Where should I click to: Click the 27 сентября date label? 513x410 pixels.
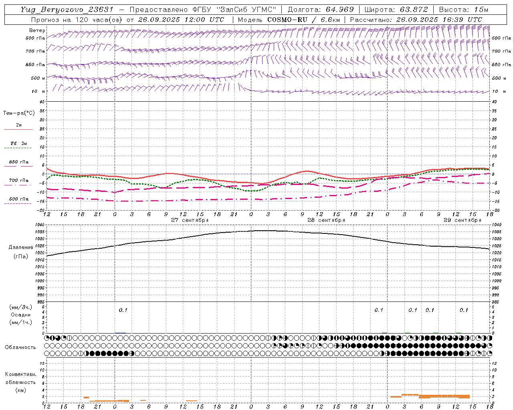click(190, 220)
